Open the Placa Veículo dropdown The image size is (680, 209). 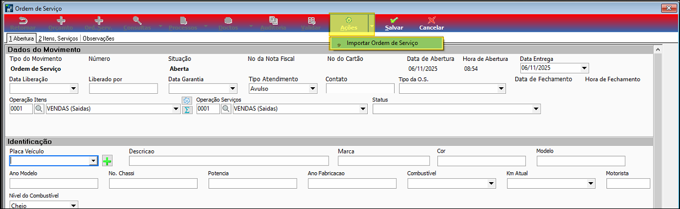coord(93,161)
